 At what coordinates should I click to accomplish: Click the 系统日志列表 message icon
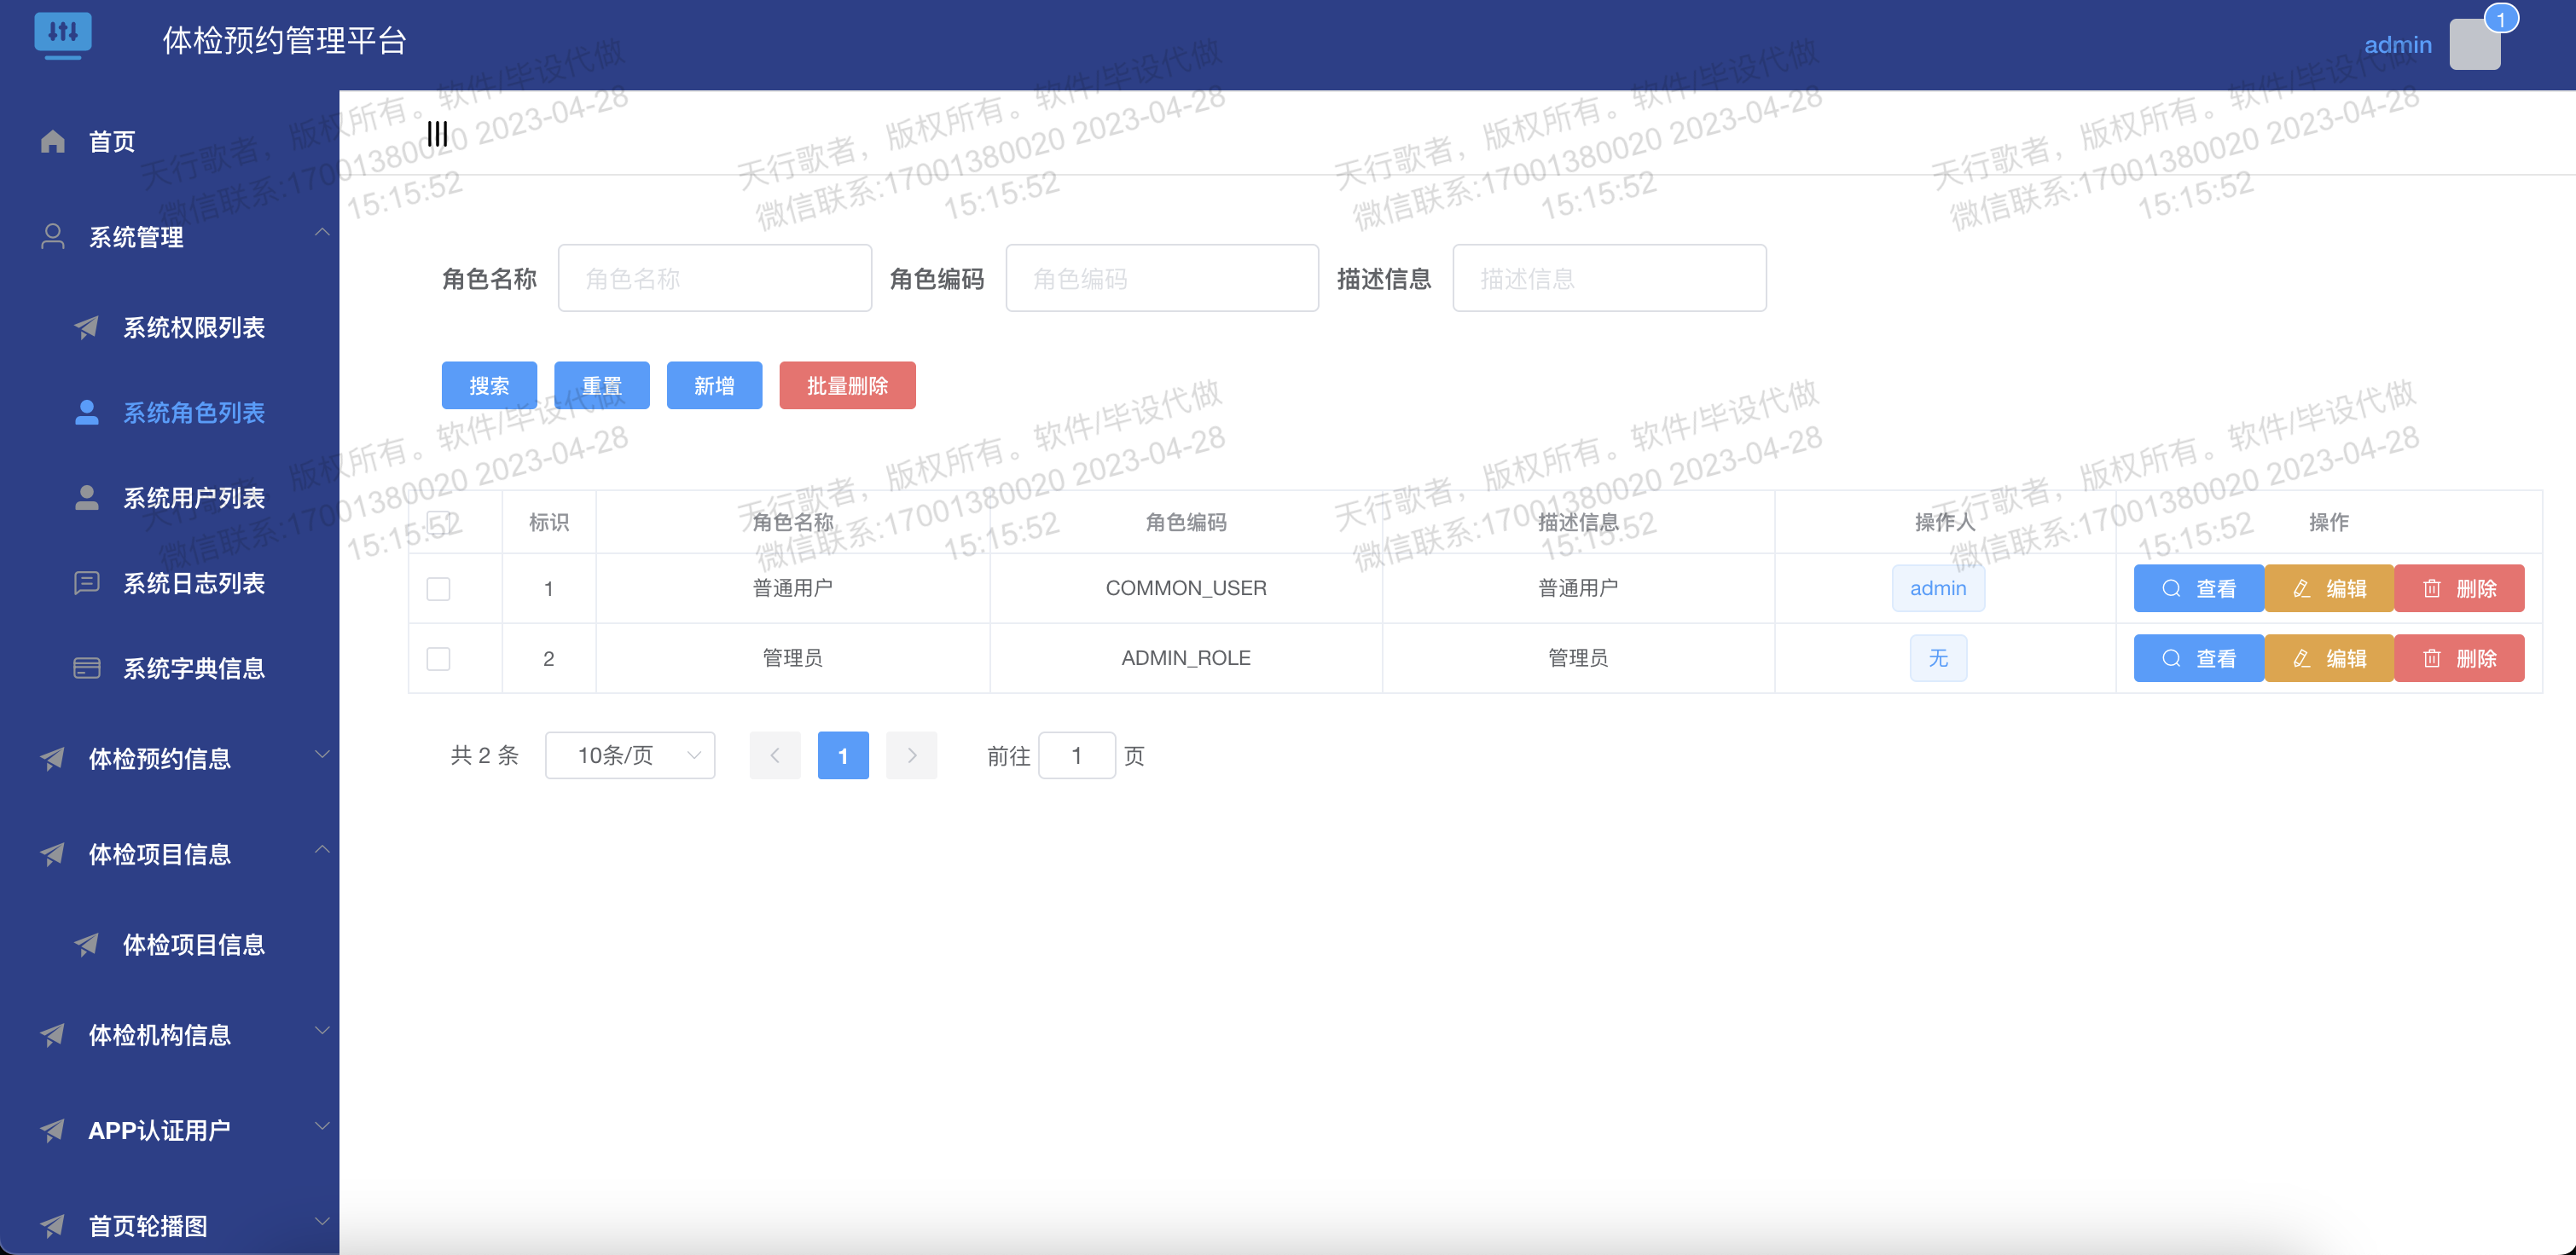[87, 582]
